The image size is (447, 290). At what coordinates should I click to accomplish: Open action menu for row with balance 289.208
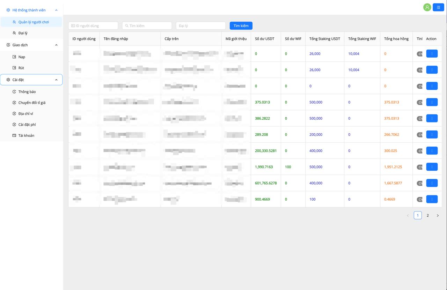tap(432, 134)
